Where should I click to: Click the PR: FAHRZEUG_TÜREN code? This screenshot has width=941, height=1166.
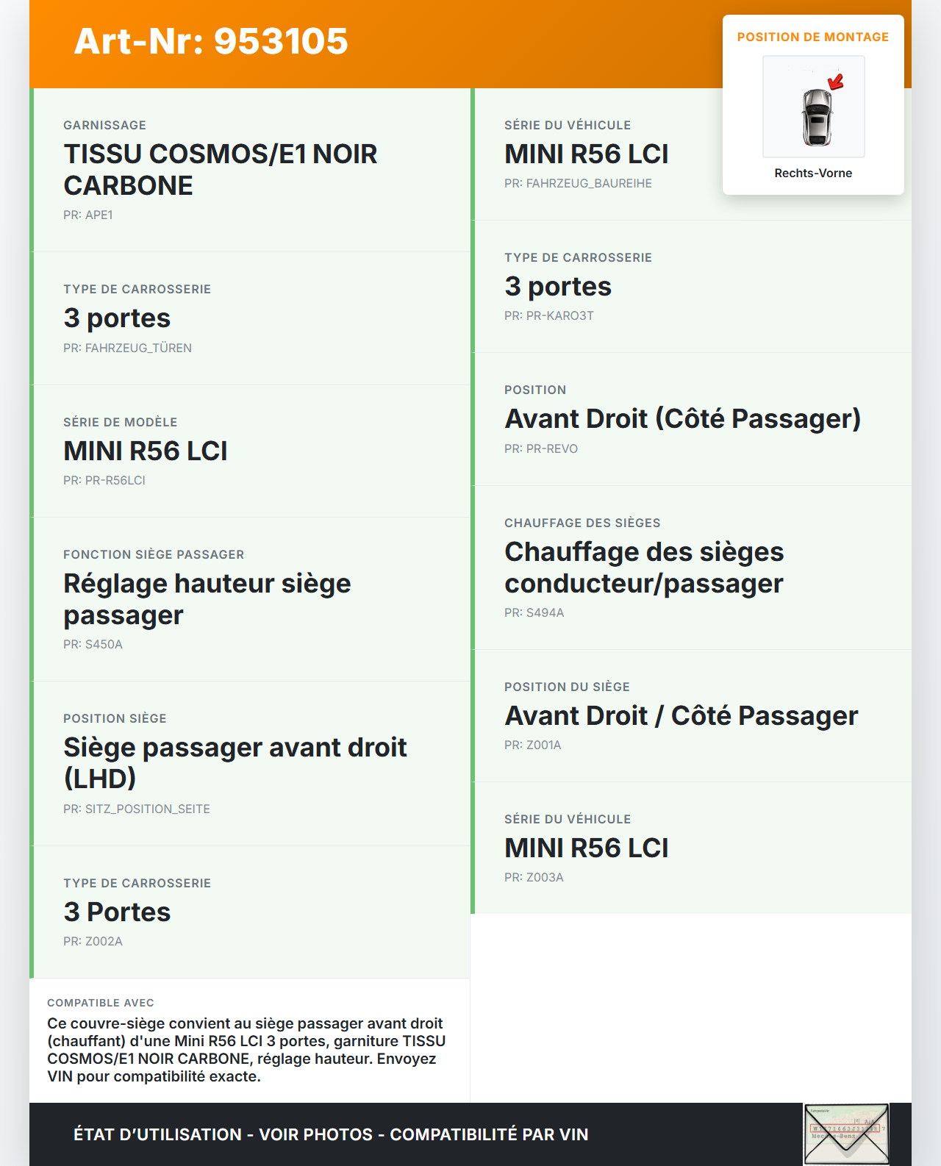pos(127,348)
